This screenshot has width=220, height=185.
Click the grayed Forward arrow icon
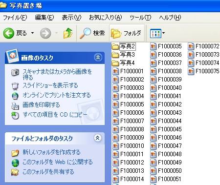(45, 33)
